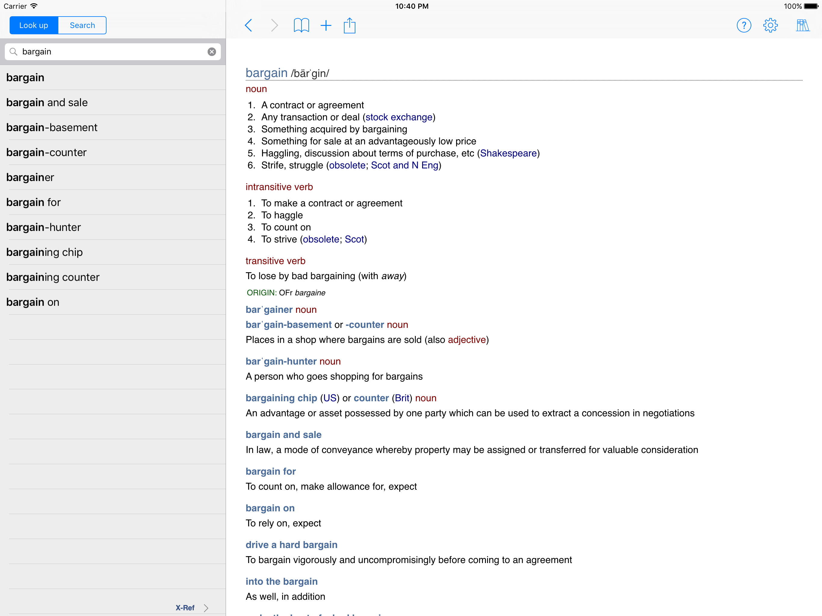The height and width of the screenshot is (616, 822).
Task: Tap the plus icon in toolbar
Action: coord(326,25)
